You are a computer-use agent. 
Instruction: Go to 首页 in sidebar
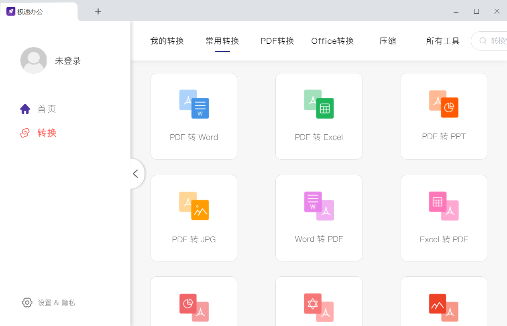pyautogui.click(x=47, y=109)
